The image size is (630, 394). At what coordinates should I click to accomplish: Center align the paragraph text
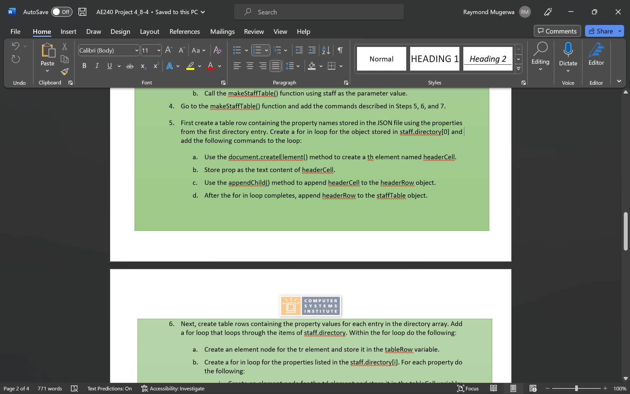click(250, 66)
